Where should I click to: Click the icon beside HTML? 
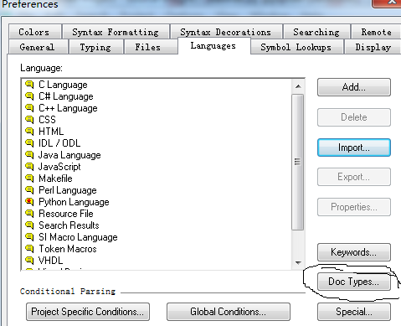[x=29, y=132]
